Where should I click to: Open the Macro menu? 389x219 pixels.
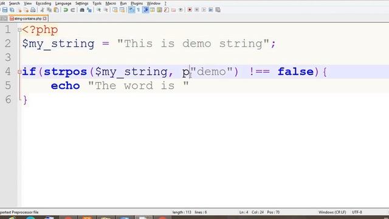tap(111, 4)
